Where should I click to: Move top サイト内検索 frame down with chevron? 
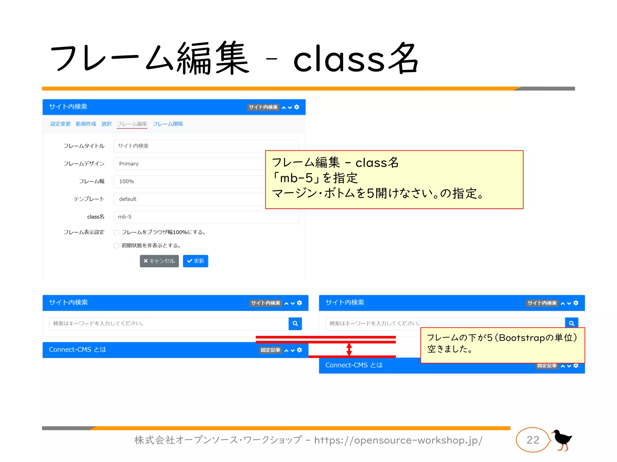(290, 107)
